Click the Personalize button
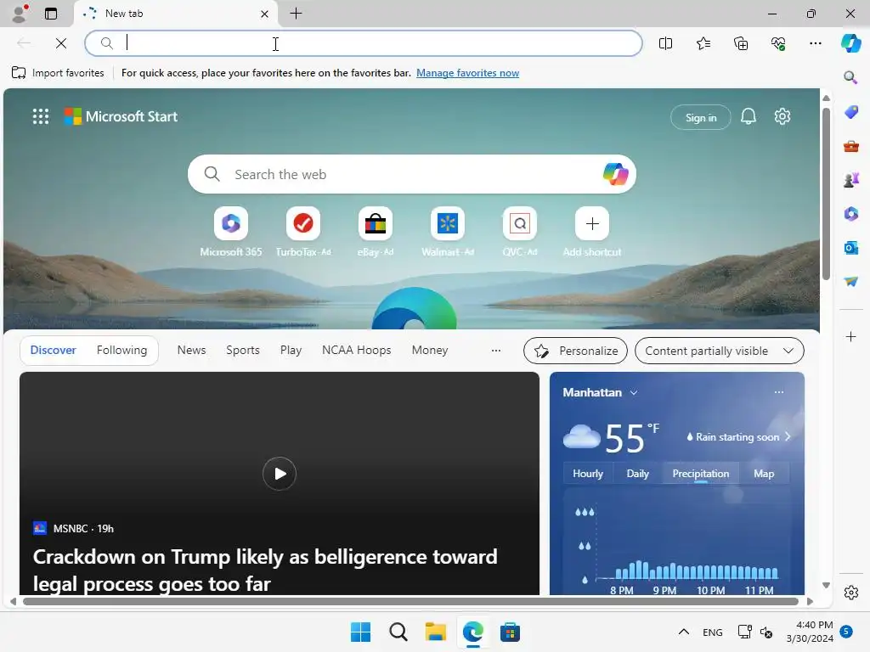870x652 pixels. point(575,351)
